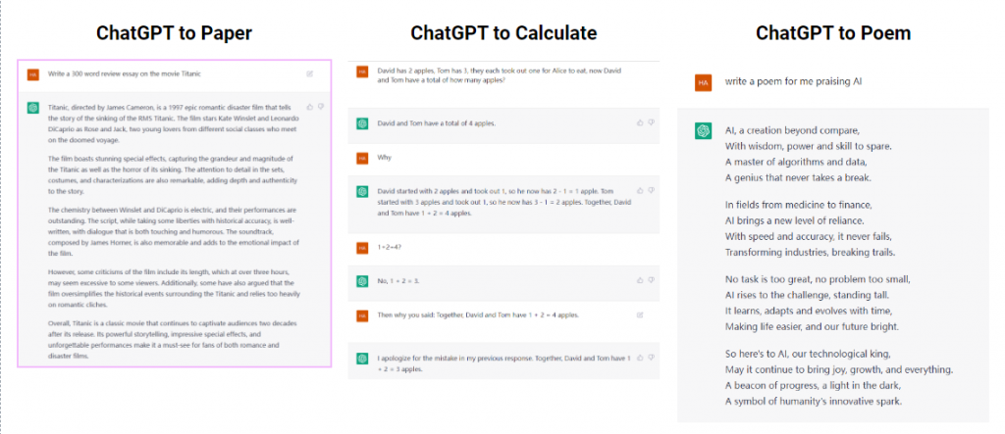
Task: Click the HA avatar next to the poem request
Action: (x=703, y=82)
